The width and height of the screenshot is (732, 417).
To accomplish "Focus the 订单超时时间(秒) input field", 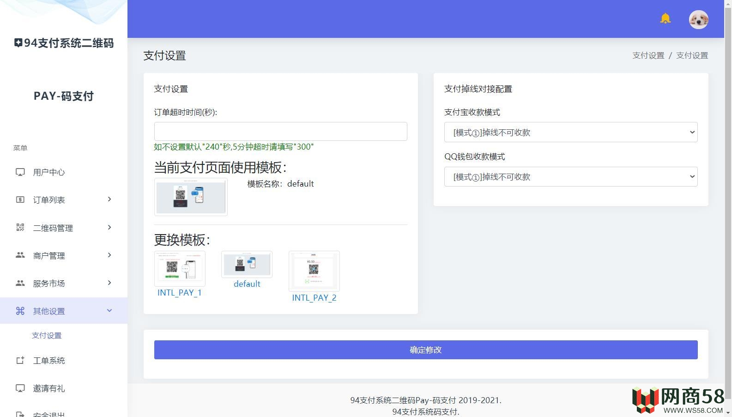I will [280, 131].
